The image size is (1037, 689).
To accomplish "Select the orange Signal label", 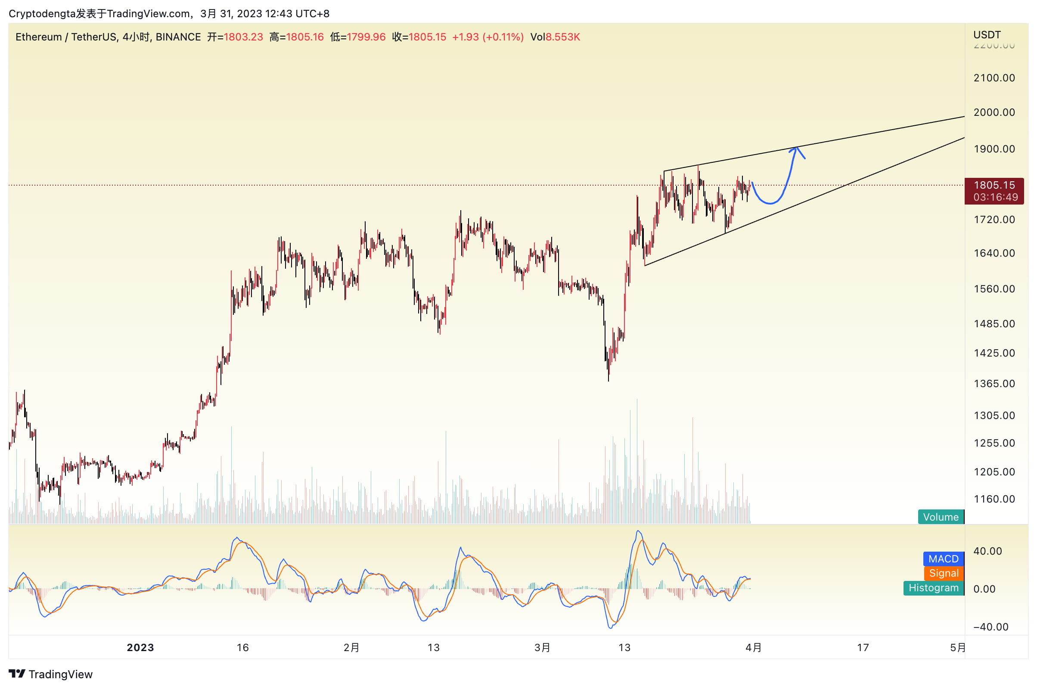I will (944, 573).
